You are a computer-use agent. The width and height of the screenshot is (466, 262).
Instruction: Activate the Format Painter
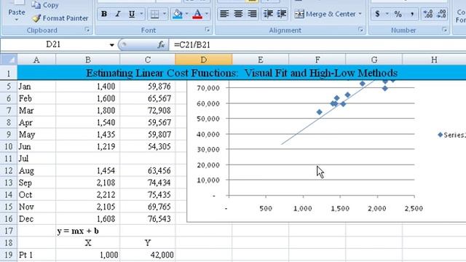(60, 18)
